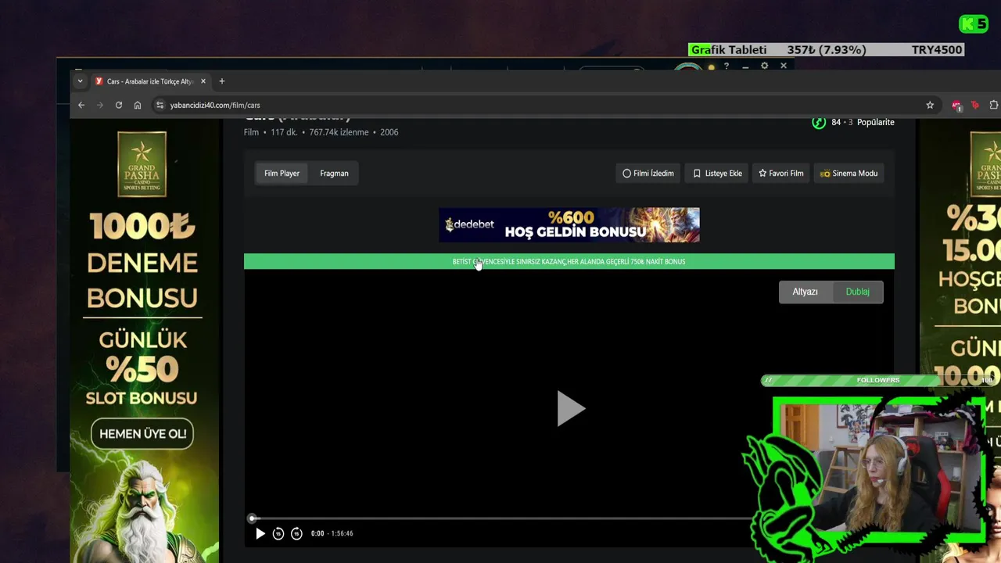Enable Sinema Modu

[849, 174]
